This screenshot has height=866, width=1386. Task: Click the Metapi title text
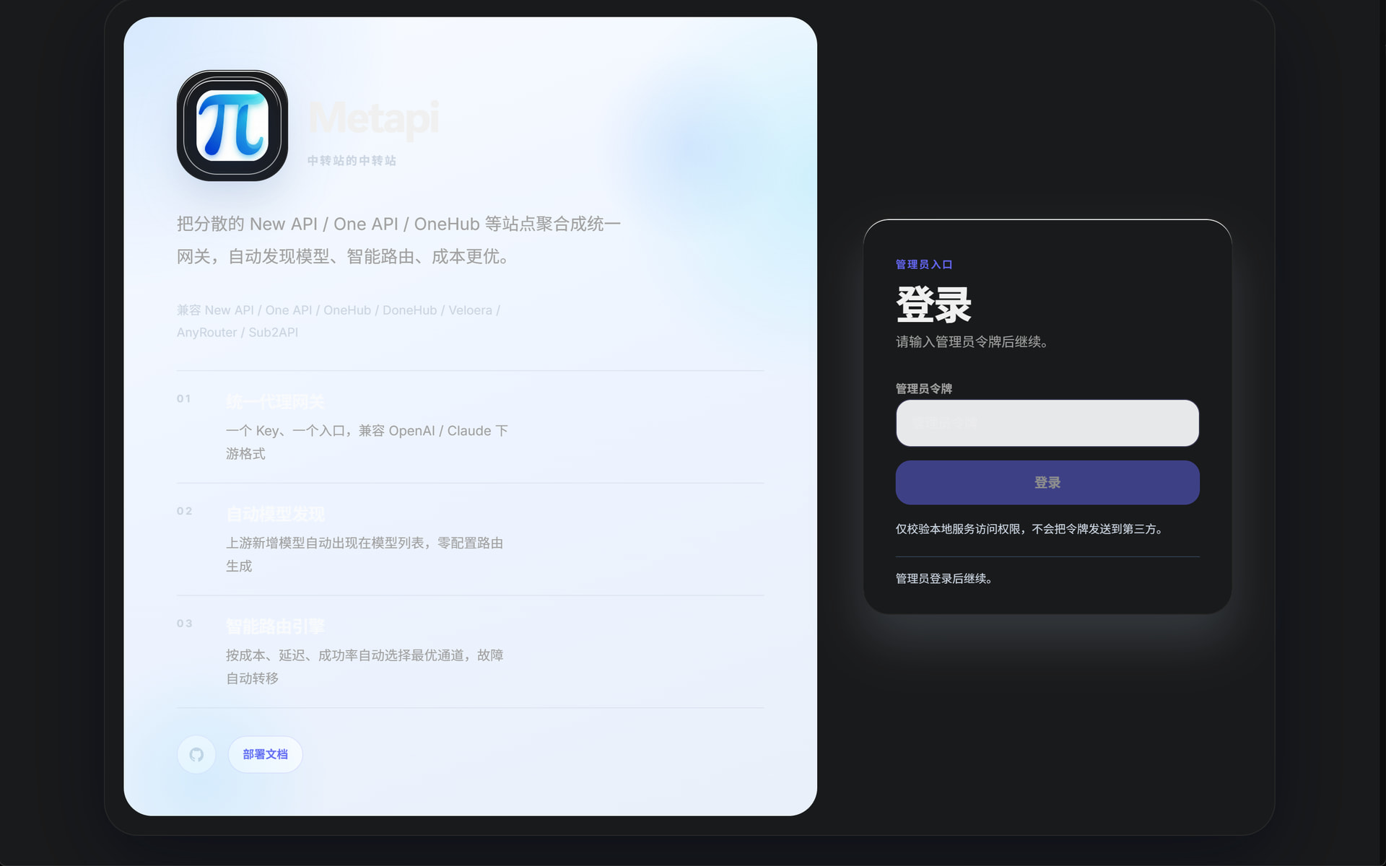coord(374,118)
